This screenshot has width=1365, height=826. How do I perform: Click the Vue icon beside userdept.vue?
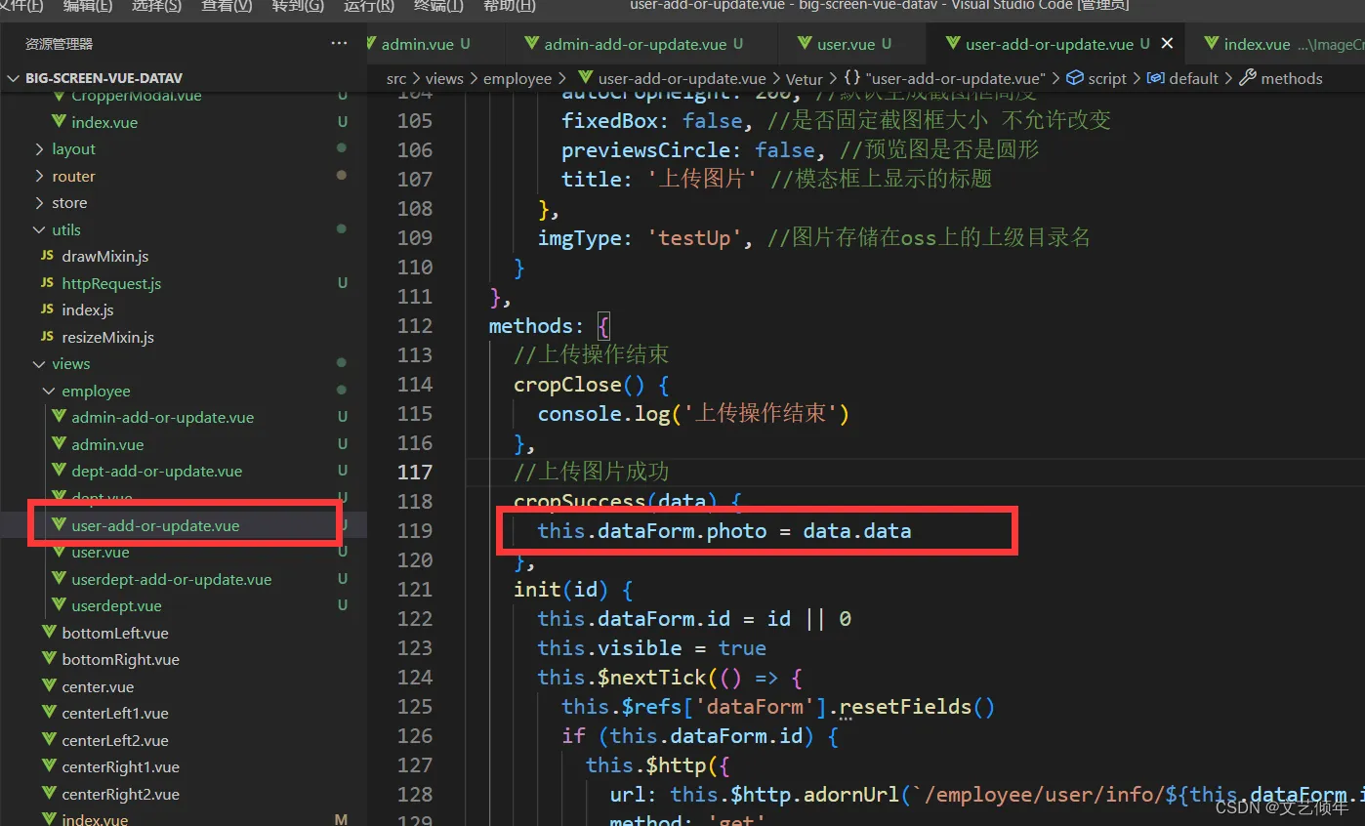(60, 605)
